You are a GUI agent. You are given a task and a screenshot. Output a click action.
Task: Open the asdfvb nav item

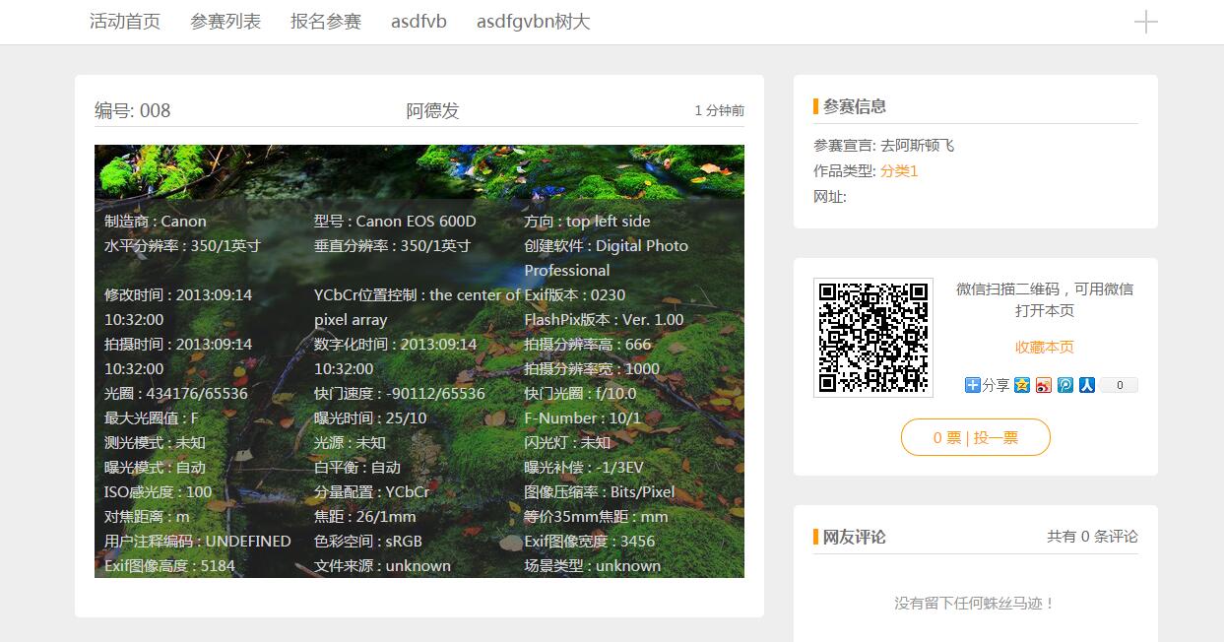click(x=419, y=22)
